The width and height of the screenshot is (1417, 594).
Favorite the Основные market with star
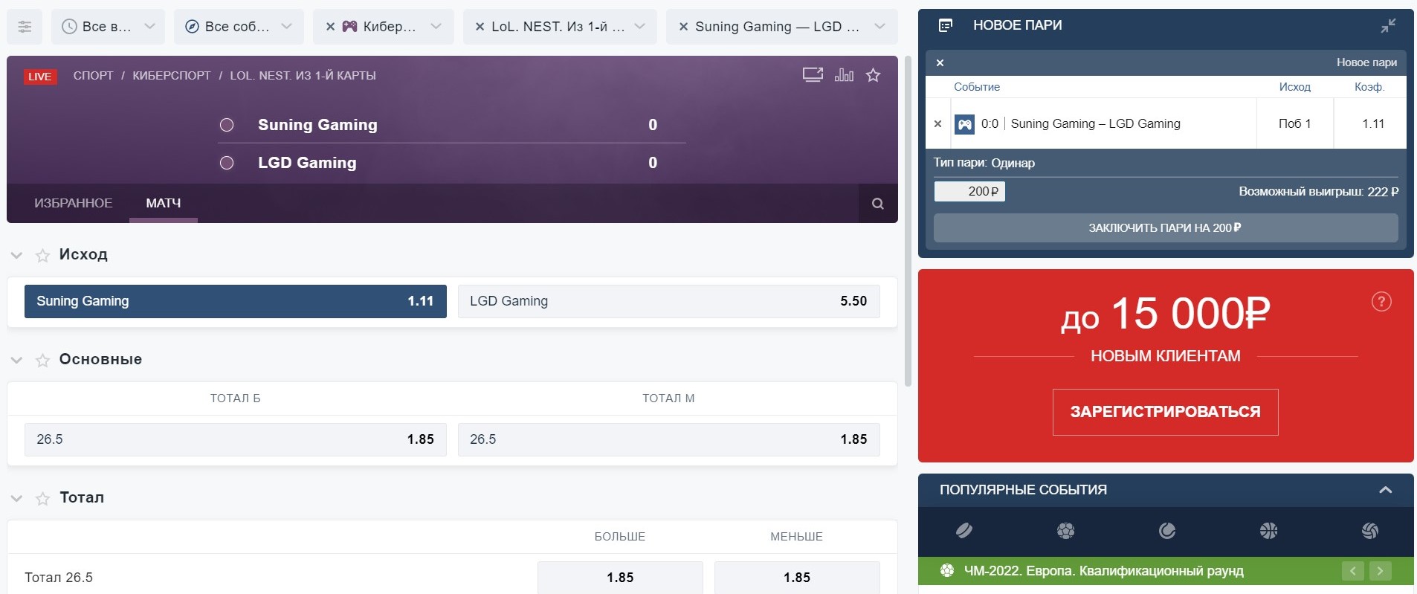coord(42,360)
